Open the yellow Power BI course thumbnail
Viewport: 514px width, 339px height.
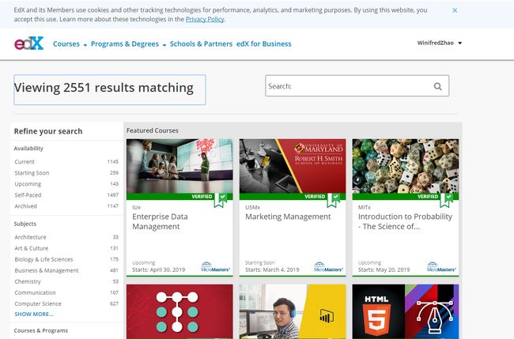tap(293, 311)
